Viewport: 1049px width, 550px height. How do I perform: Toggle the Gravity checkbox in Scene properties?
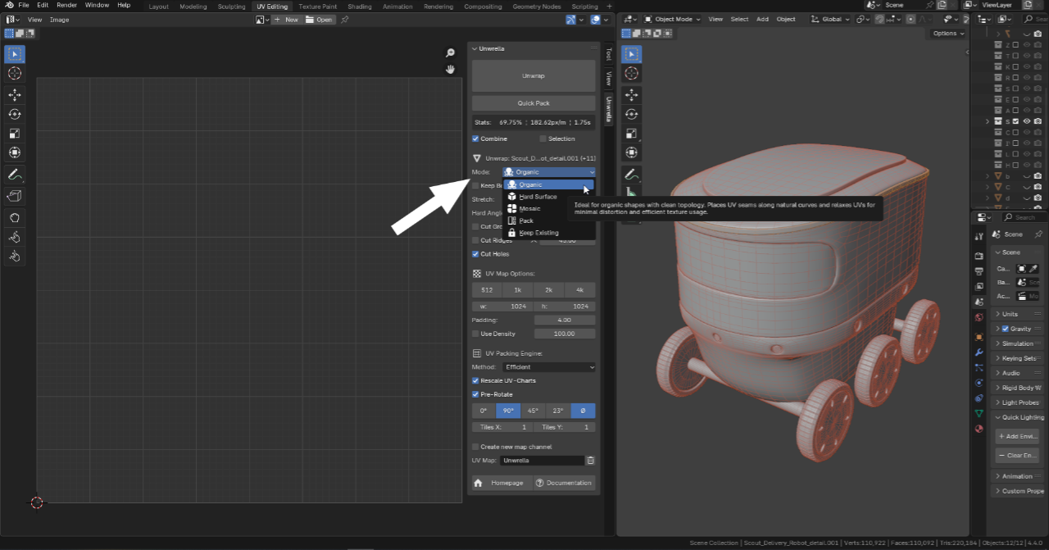pos(1006,329)
